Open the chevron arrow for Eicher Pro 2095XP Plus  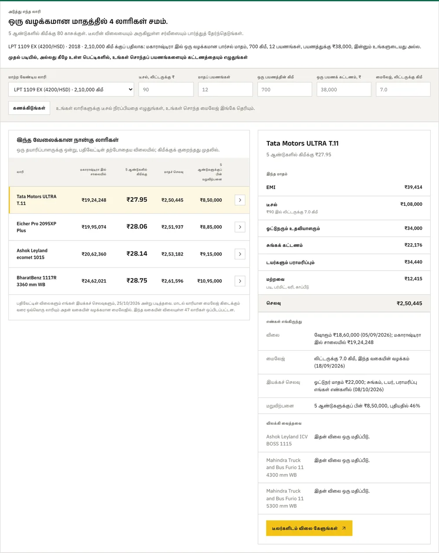[240, 227]
